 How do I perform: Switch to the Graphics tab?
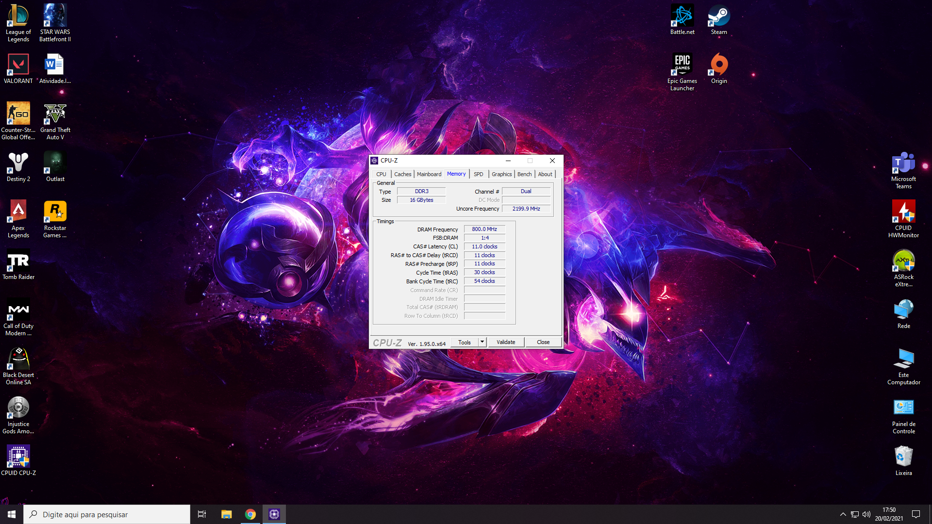tap(501, 174)
